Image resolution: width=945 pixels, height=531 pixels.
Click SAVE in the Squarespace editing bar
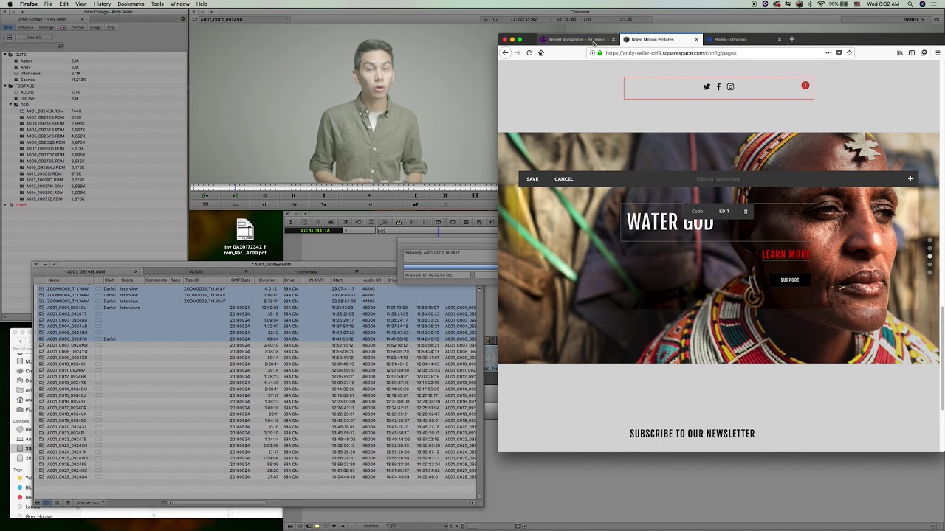pyautogui.click(x=532, y=178)
